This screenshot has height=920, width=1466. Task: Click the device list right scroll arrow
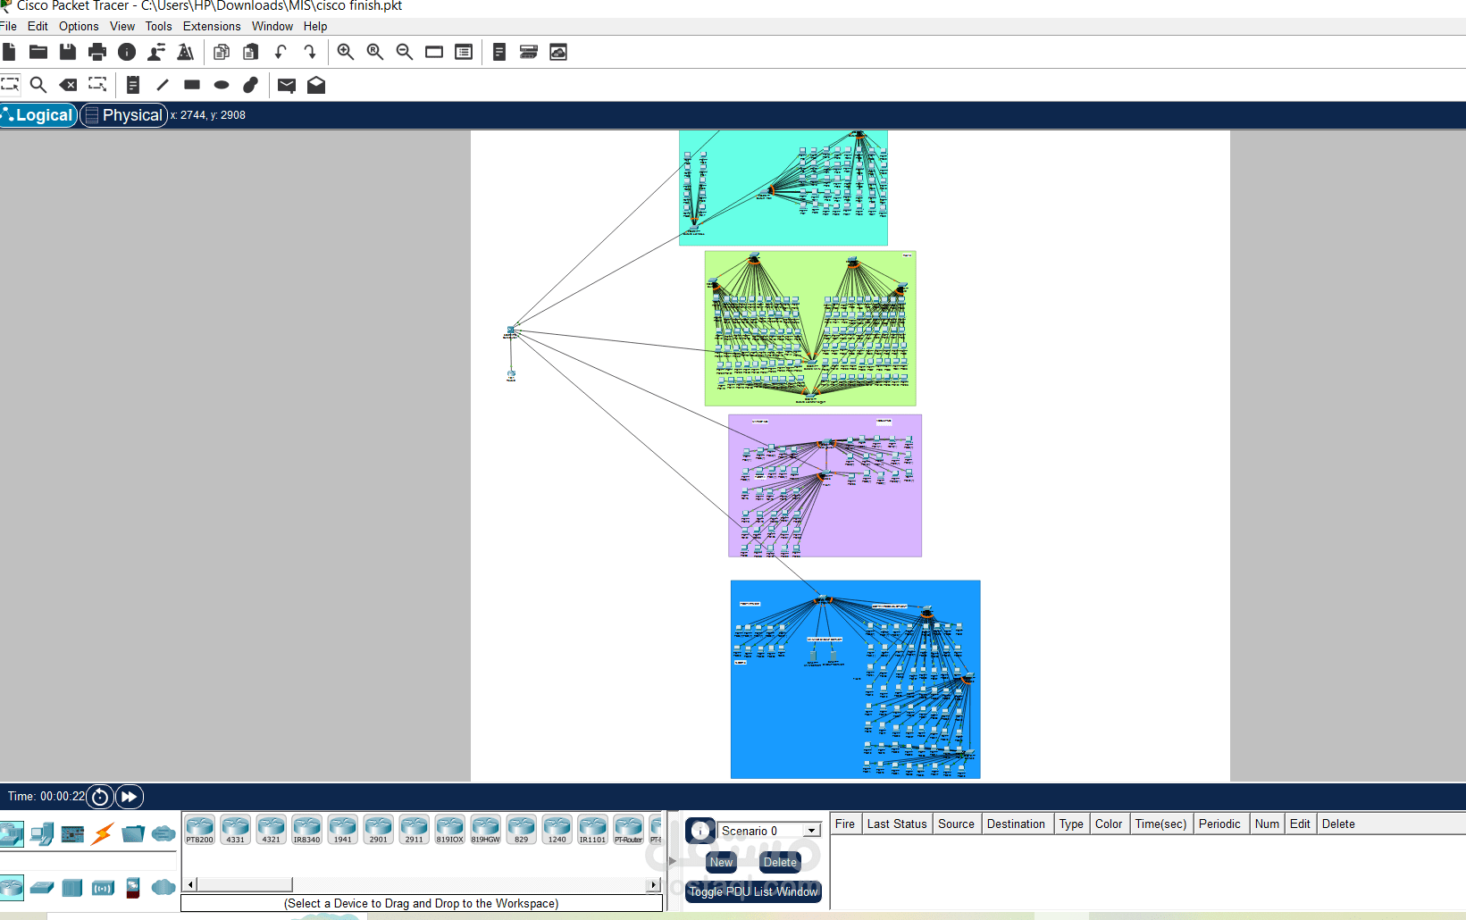654,884
